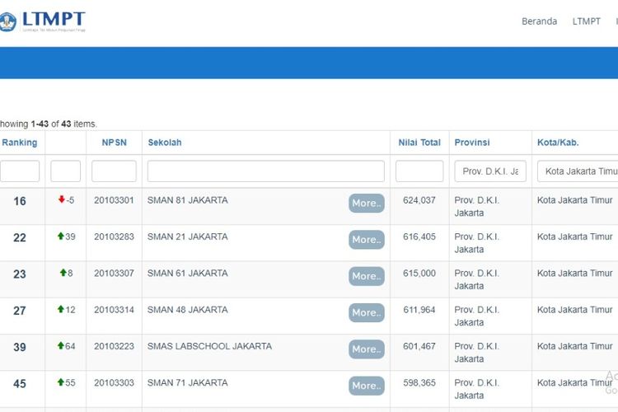Sort table by Sekolah column
This screenshot has width=618, height=412.
coord(165,143)
